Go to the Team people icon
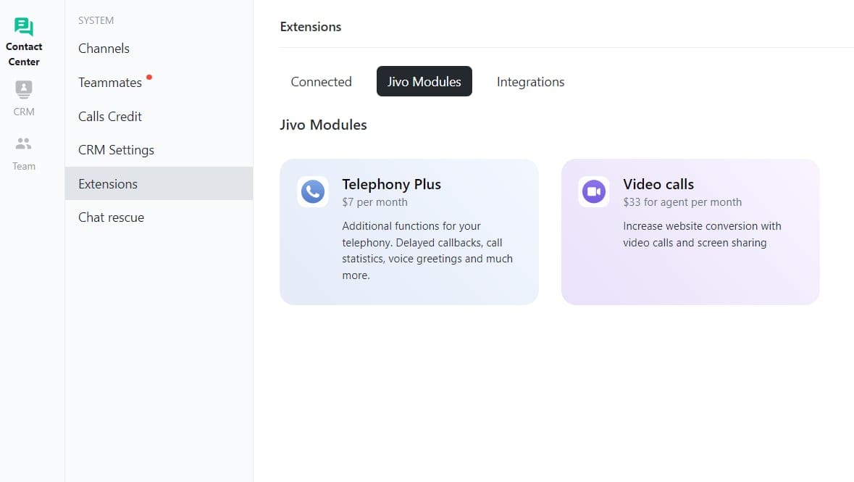The height and width of the screenshot is (482, 854). (x=24, y=144)
